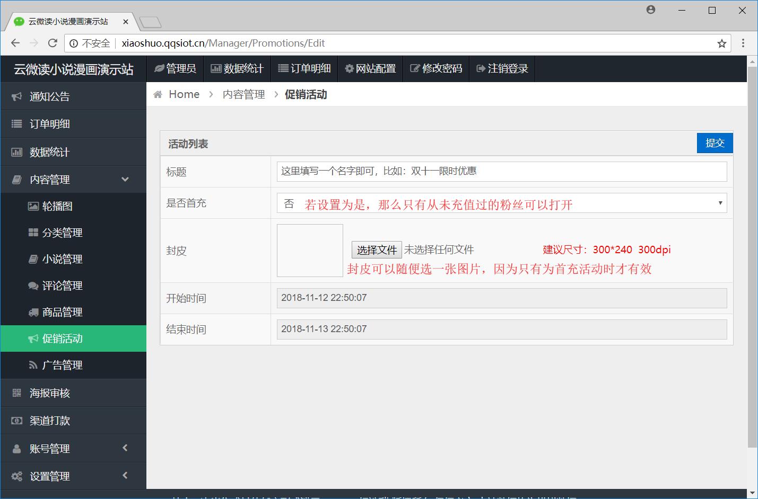Click the list icon next to sidebar 订单明细

pos(17,124)
